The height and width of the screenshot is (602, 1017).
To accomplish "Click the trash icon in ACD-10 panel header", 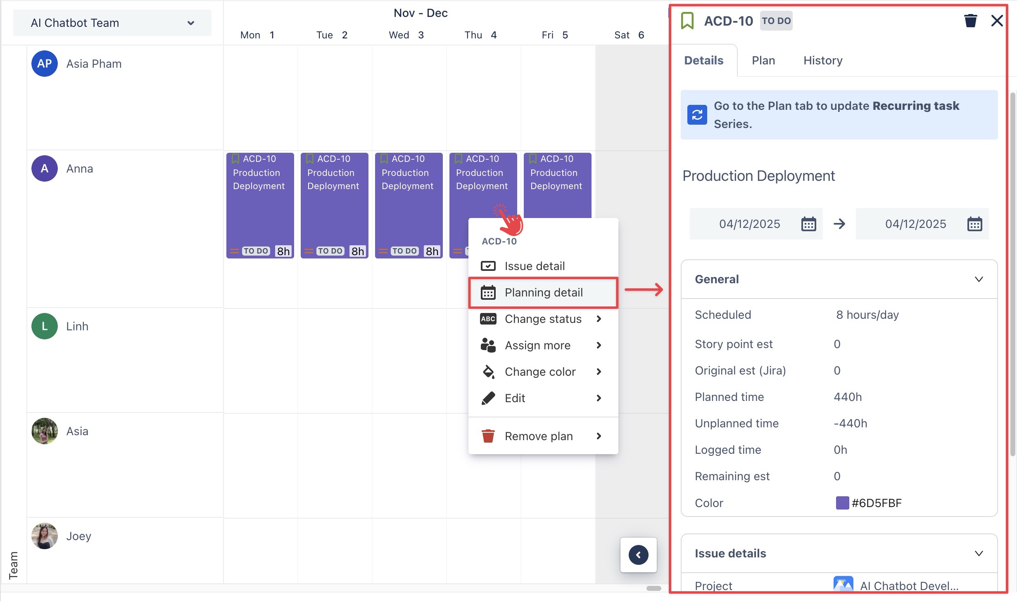I will click(970, 21).
